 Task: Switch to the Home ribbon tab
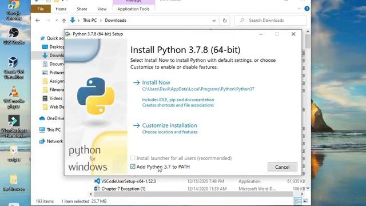(61, 9)
